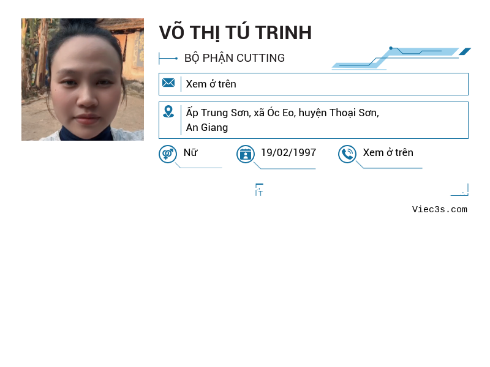Select the Nữ gender label
The width and height of the screenshot is (490, 367).
point(189,153)
